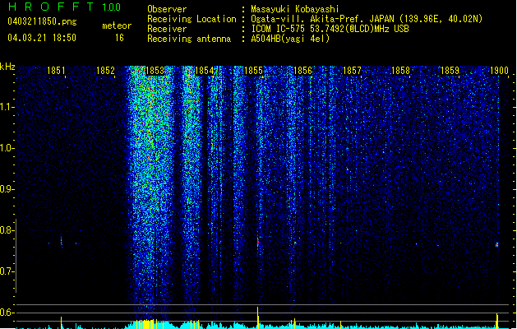
Task: Click the 1852 time axis label
Action: (x=105, y=71)
